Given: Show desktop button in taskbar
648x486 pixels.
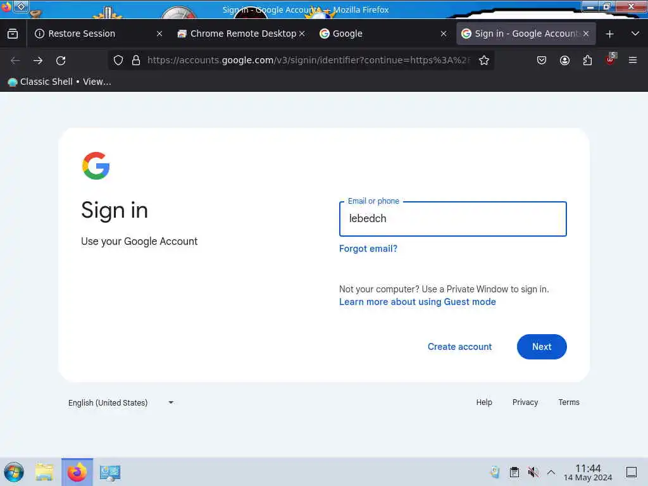Looking at the screenshot, I should pyautogui.click(x=632, y=472).
